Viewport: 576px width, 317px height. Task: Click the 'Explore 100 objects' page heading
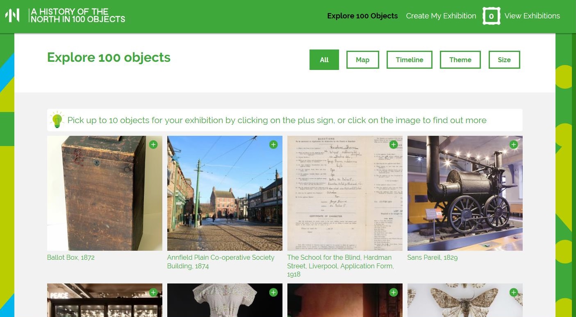[109, 57]
